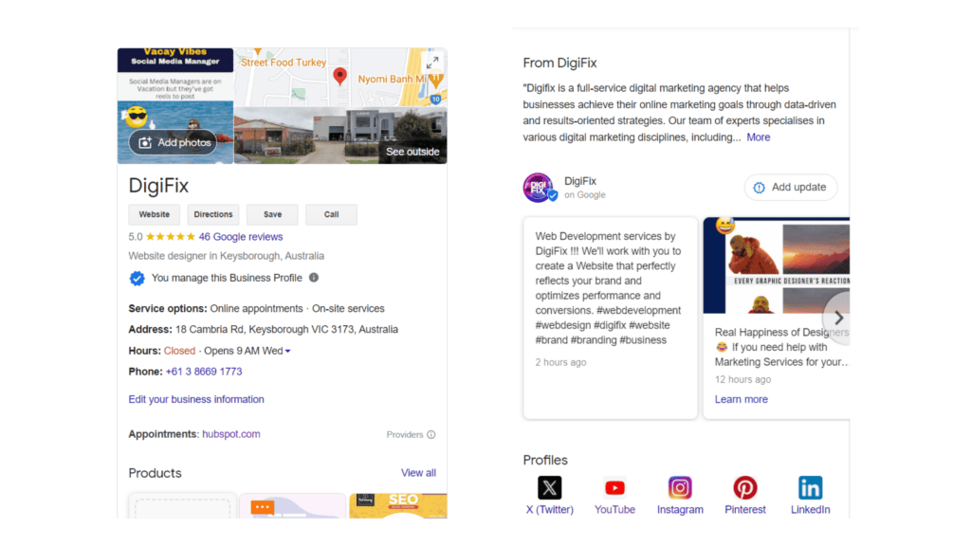Click the Call button

click(x=331, y=214)
